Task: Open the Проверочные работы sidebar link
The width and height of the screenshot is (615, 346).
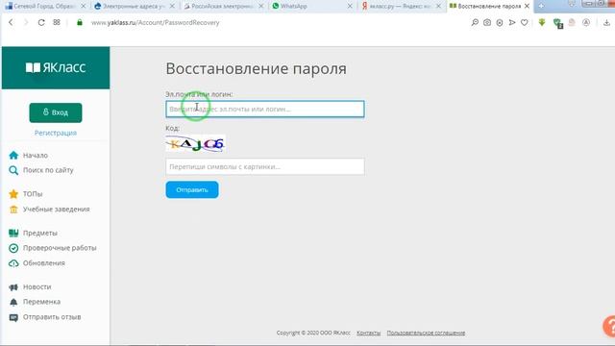Action: tap(60, 248)
